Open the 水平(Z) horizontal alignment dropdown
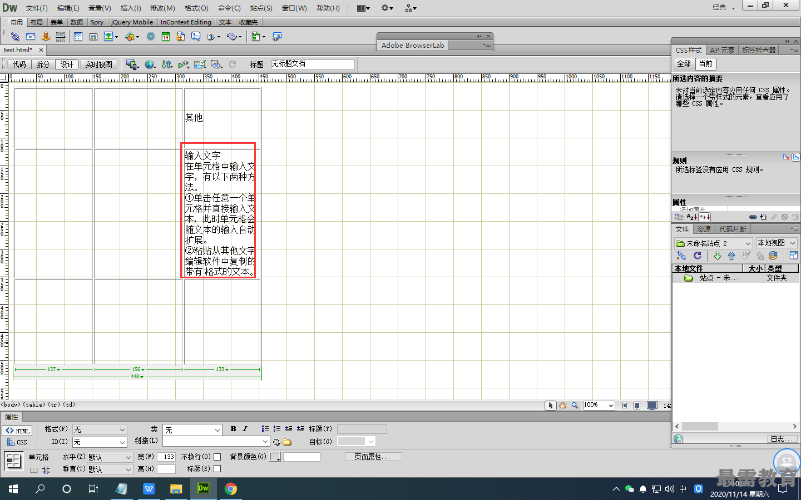This screenshot has width=801, height=500. (110, 457)
